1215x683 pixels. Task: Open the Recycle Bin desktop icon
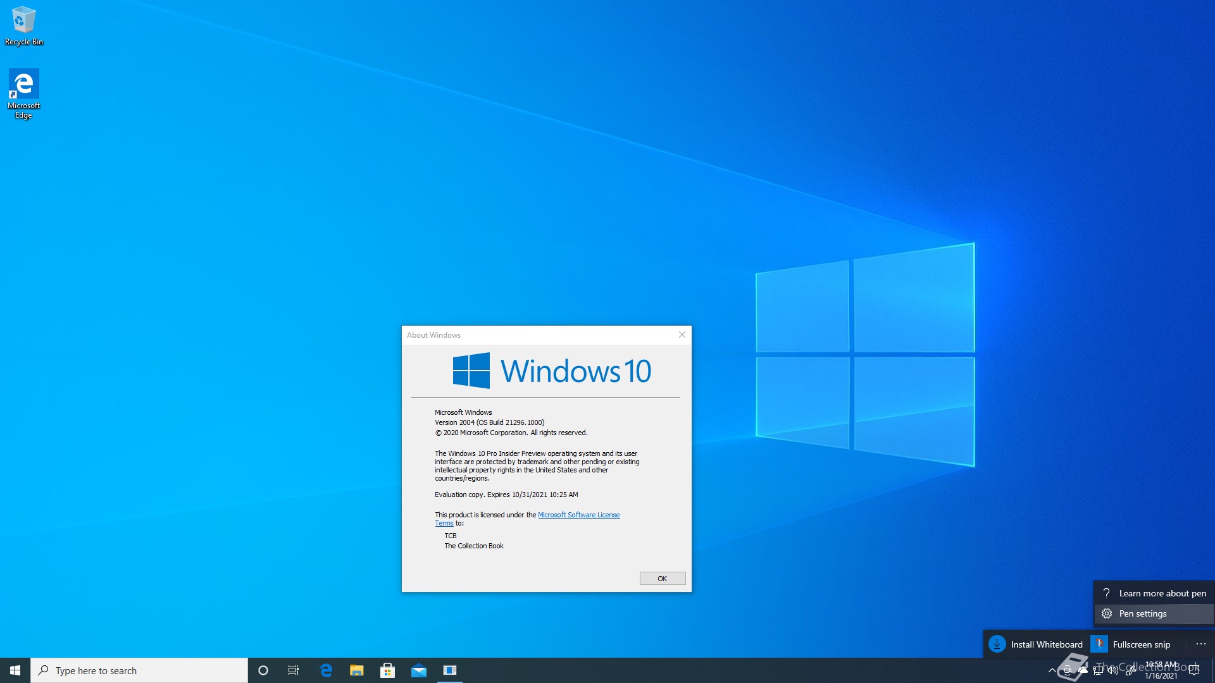pyautogui.click(x=24, y=27)
